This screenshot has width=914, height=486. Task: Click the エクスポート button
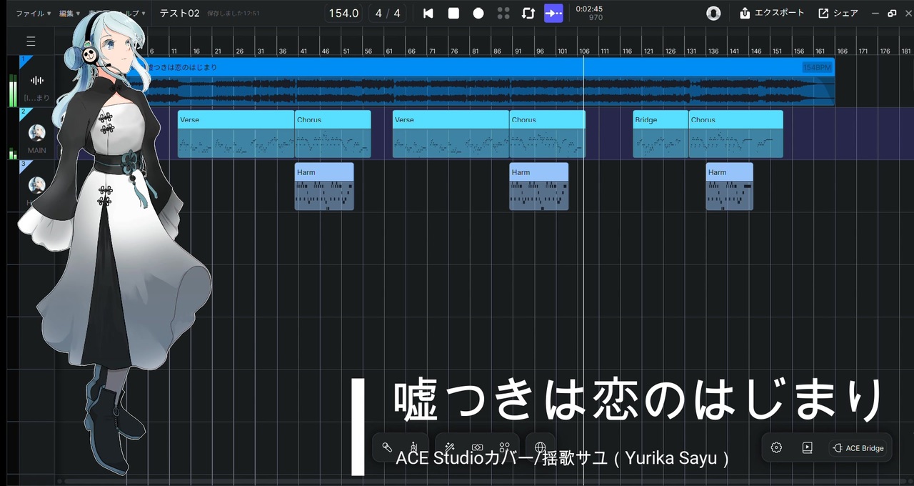[772, 14]
